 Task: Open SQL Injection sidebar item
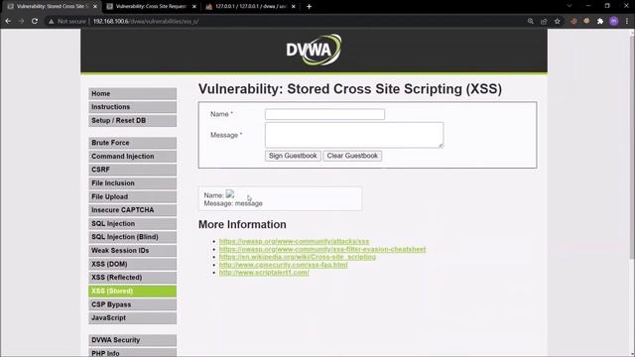132,224
